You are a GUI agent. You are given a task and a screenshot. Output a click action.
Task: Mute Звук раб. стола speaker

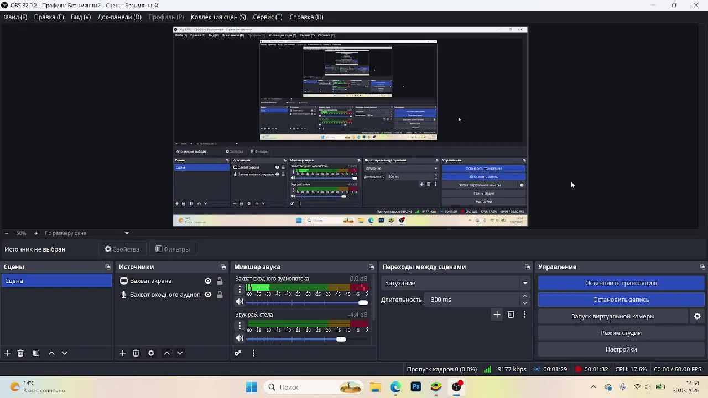click(x=240, y=338)
